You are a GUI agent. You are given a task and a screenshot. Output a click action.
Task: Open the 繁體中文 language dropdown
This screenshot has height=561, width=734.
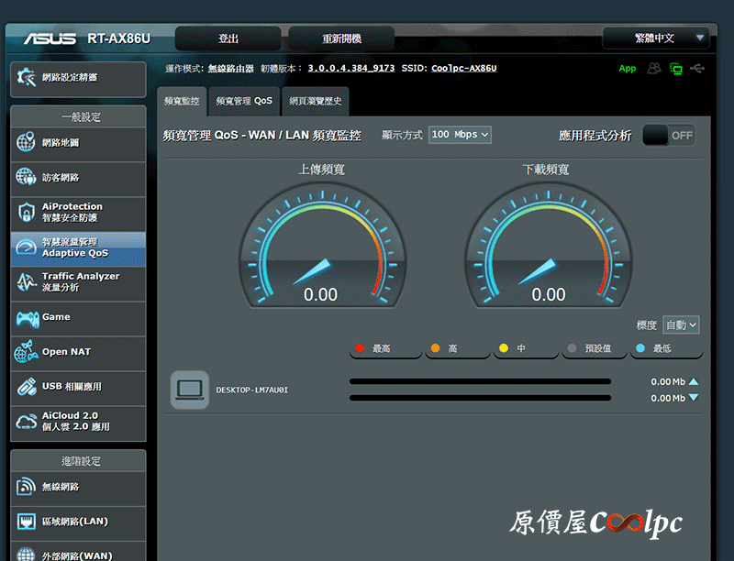pyautogui.click(x=656, y=38)
